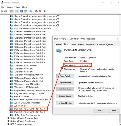The width and height of the screenshot is (121, 126).
Task: Switch to the Resources tab
Action: pyautogui.click(x=90, y=44)
